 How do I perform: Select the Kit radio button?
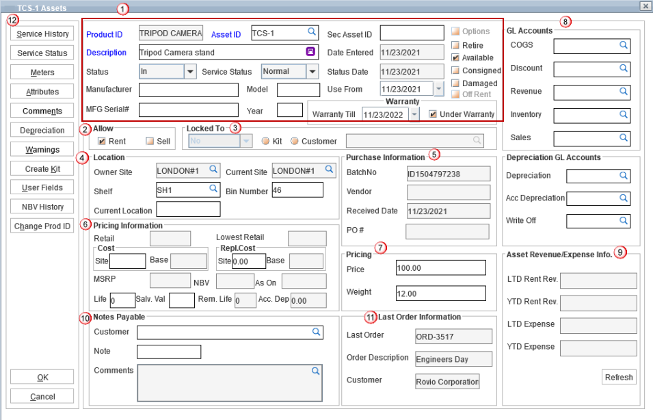(266, 141)
